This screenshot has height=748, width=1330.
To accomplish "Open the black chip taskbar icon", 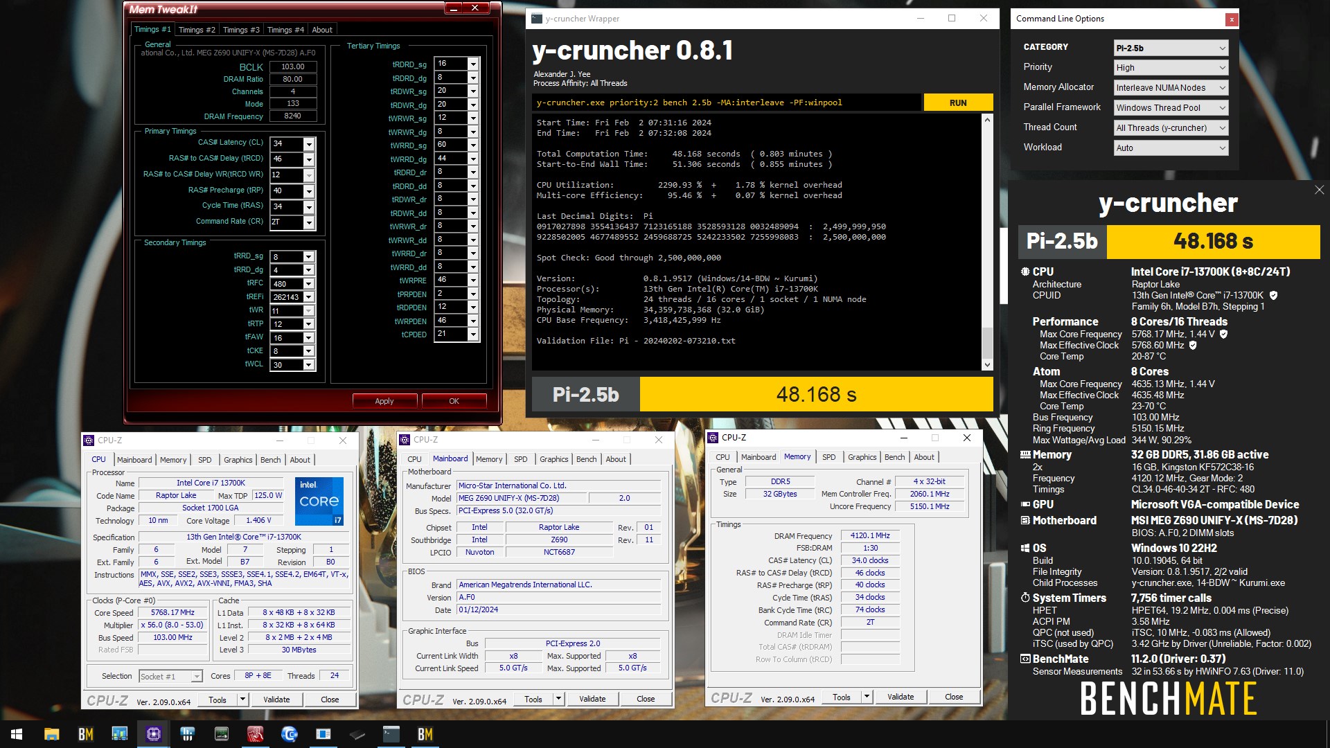I will 357,734.
